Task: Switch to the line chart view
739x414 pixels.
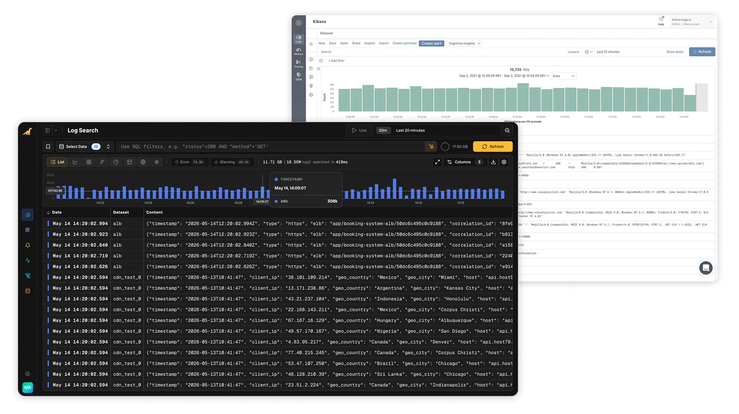Action: coord(75,162)
